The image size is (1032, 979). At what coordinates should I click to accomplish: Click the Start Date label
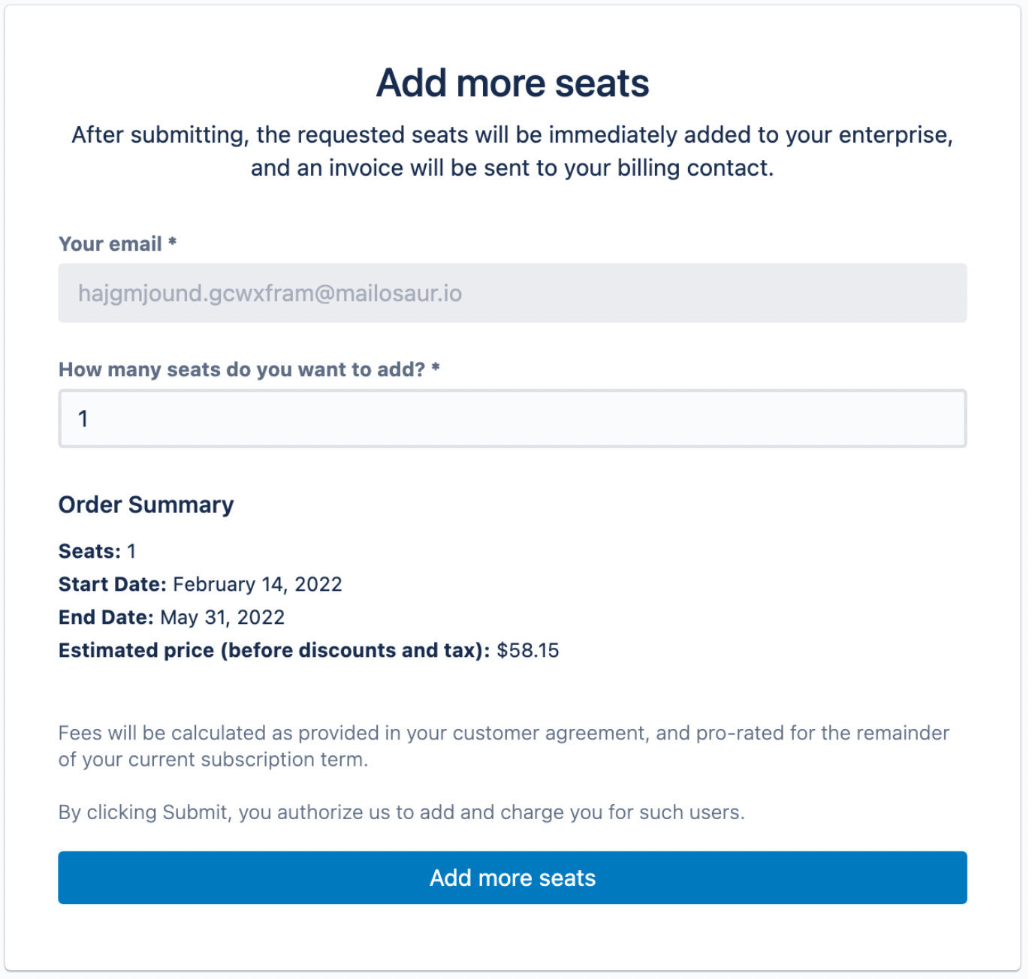pos(113,584)
